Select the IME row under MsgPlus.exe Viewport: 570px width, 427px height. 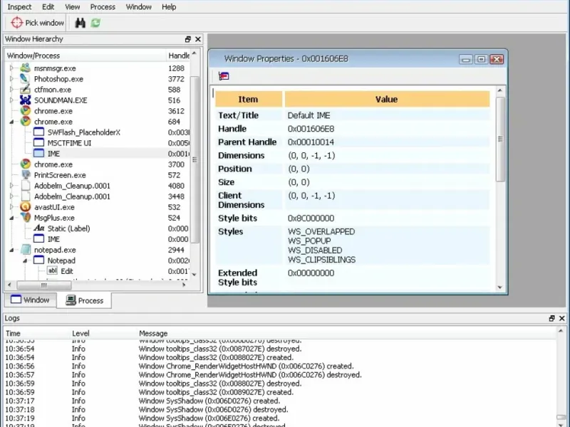[98, 239]
